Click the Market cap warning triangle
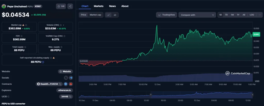264x106 pixels. coord(23,25)
